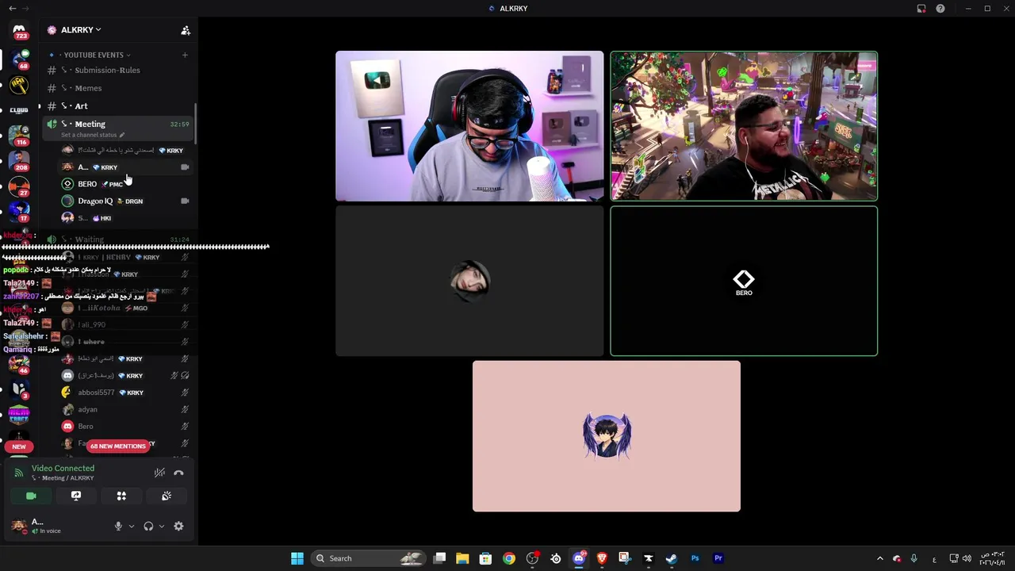The image size is (1015, 571).
Task: Open server icon with 27 badge
Action: pos(19,186)
